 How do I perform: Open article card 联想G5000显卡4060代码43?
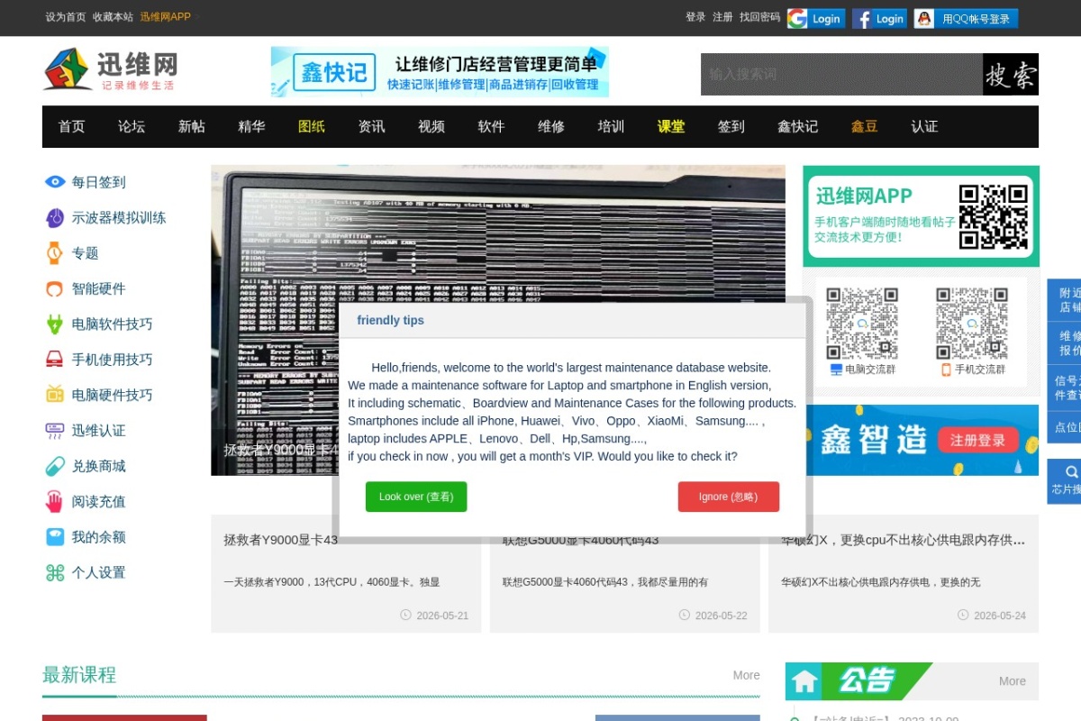(x=624, y=573)
